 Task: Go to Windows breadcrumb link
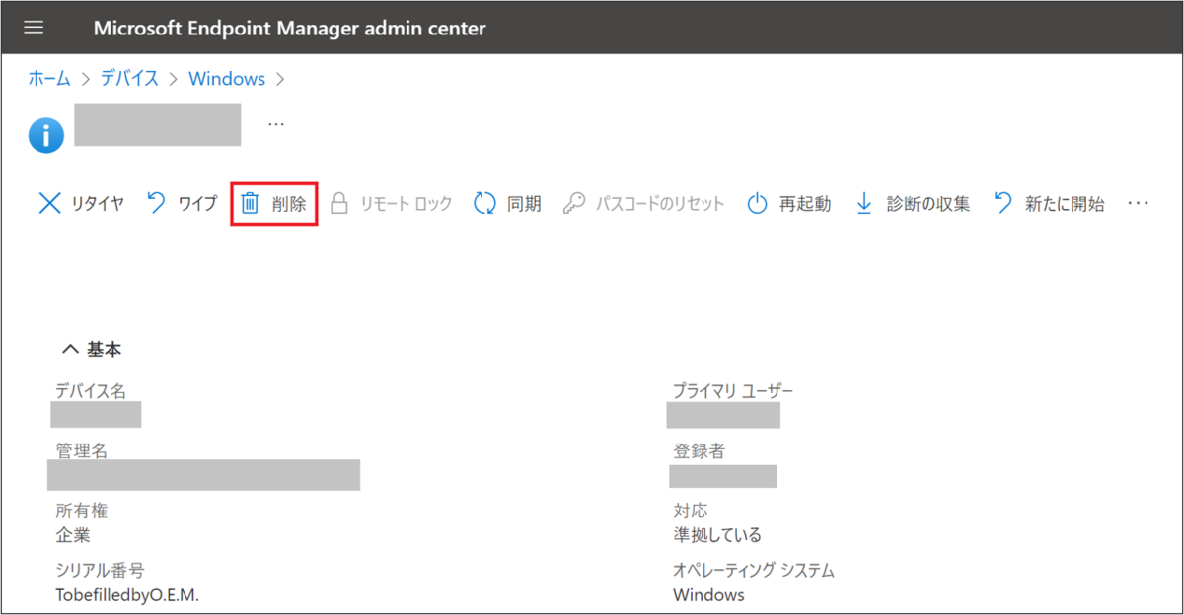coord(227,79)
